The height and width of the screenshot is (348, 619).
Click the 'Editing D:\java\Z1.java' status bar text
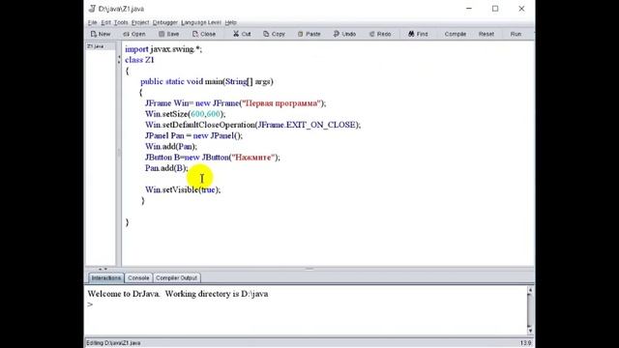pyautogui.click(x=113, y=343)
